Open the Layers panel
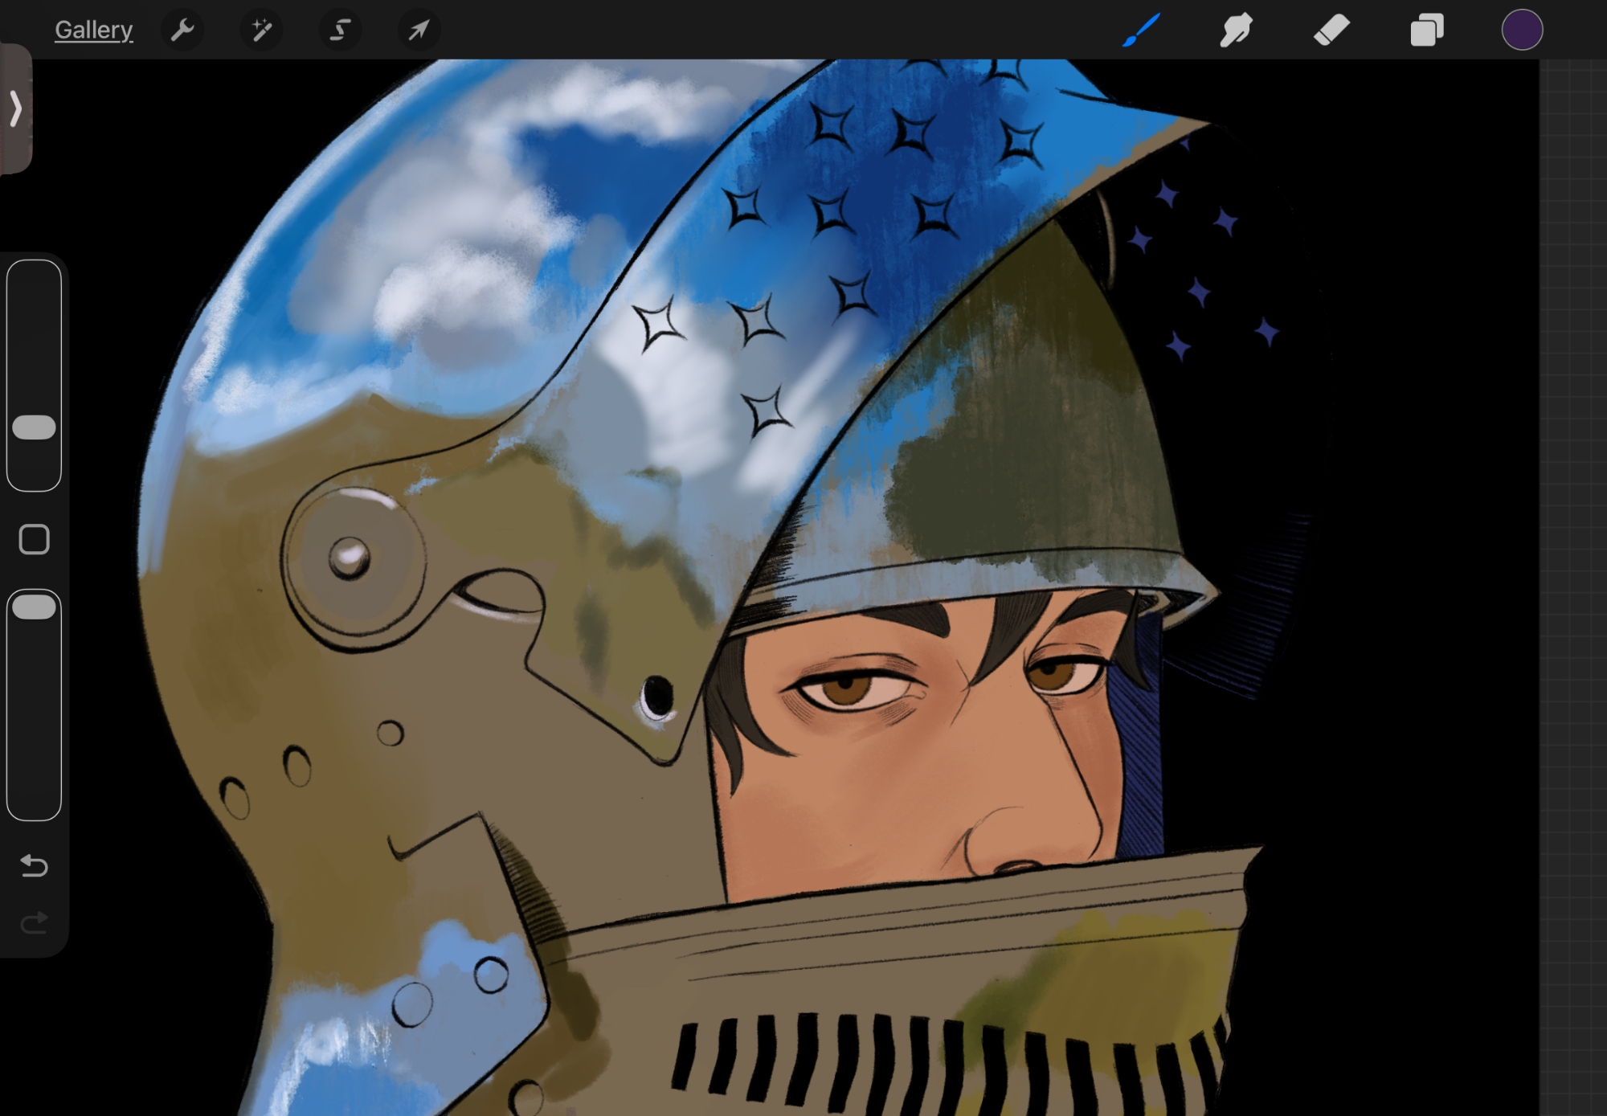This screenshot has height=1116, width=1607. [x=1427, y=31]
